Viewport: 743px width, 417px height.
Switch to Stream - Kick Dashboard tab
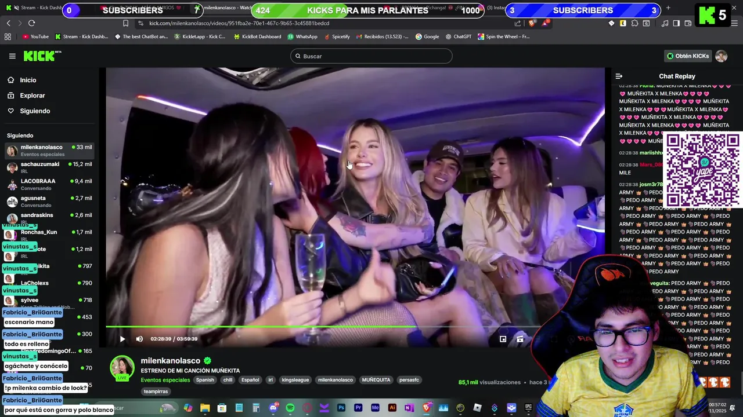click(x=36, y=8)
